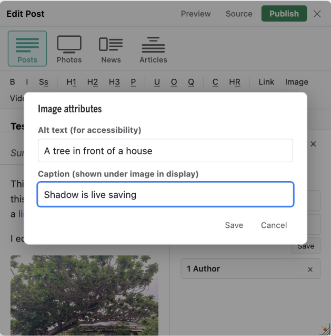Image resolution: width=331 pixels, height=336 pixels.
Task: Edit the Caption input field
Action: (165, 194)
